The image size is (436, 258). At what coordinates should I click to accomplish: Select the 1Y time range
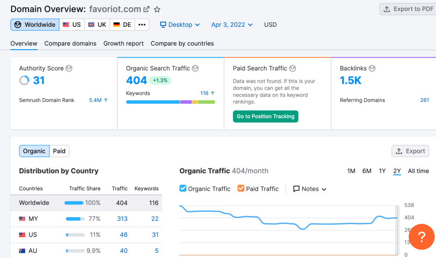[382, 171]
